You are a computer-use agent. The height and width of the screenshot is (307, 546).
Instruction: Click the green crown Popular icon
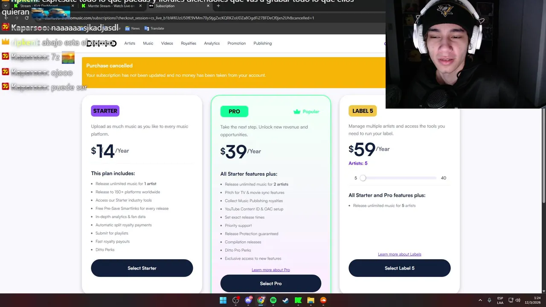pos(297,112)
